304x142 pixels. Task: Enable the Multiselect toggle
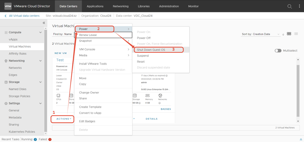coord(278,51)
